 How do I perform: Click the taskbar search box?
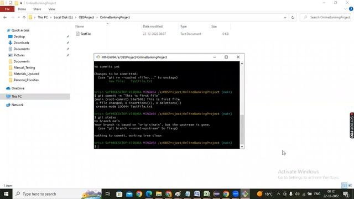(x=58, y=194)
